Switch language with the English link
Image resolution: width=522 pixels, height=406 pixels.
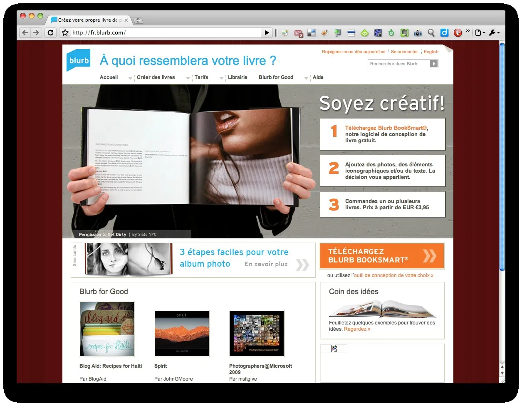coord(431,52)
